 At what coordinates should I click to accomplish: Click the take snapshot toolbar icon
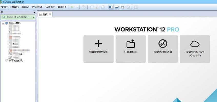tap(92, 7)
